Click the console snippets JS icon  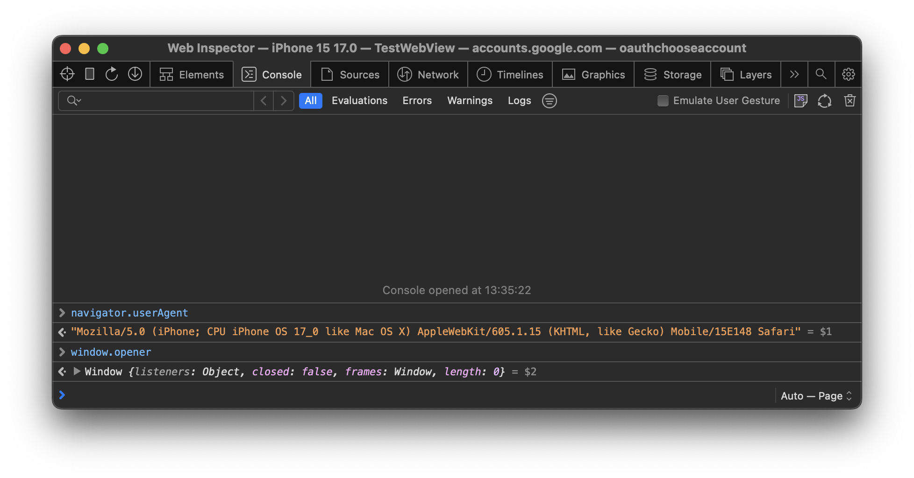800,101
